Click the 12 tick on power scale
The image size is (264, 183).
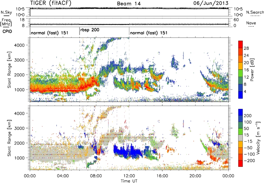click(246, 77)
